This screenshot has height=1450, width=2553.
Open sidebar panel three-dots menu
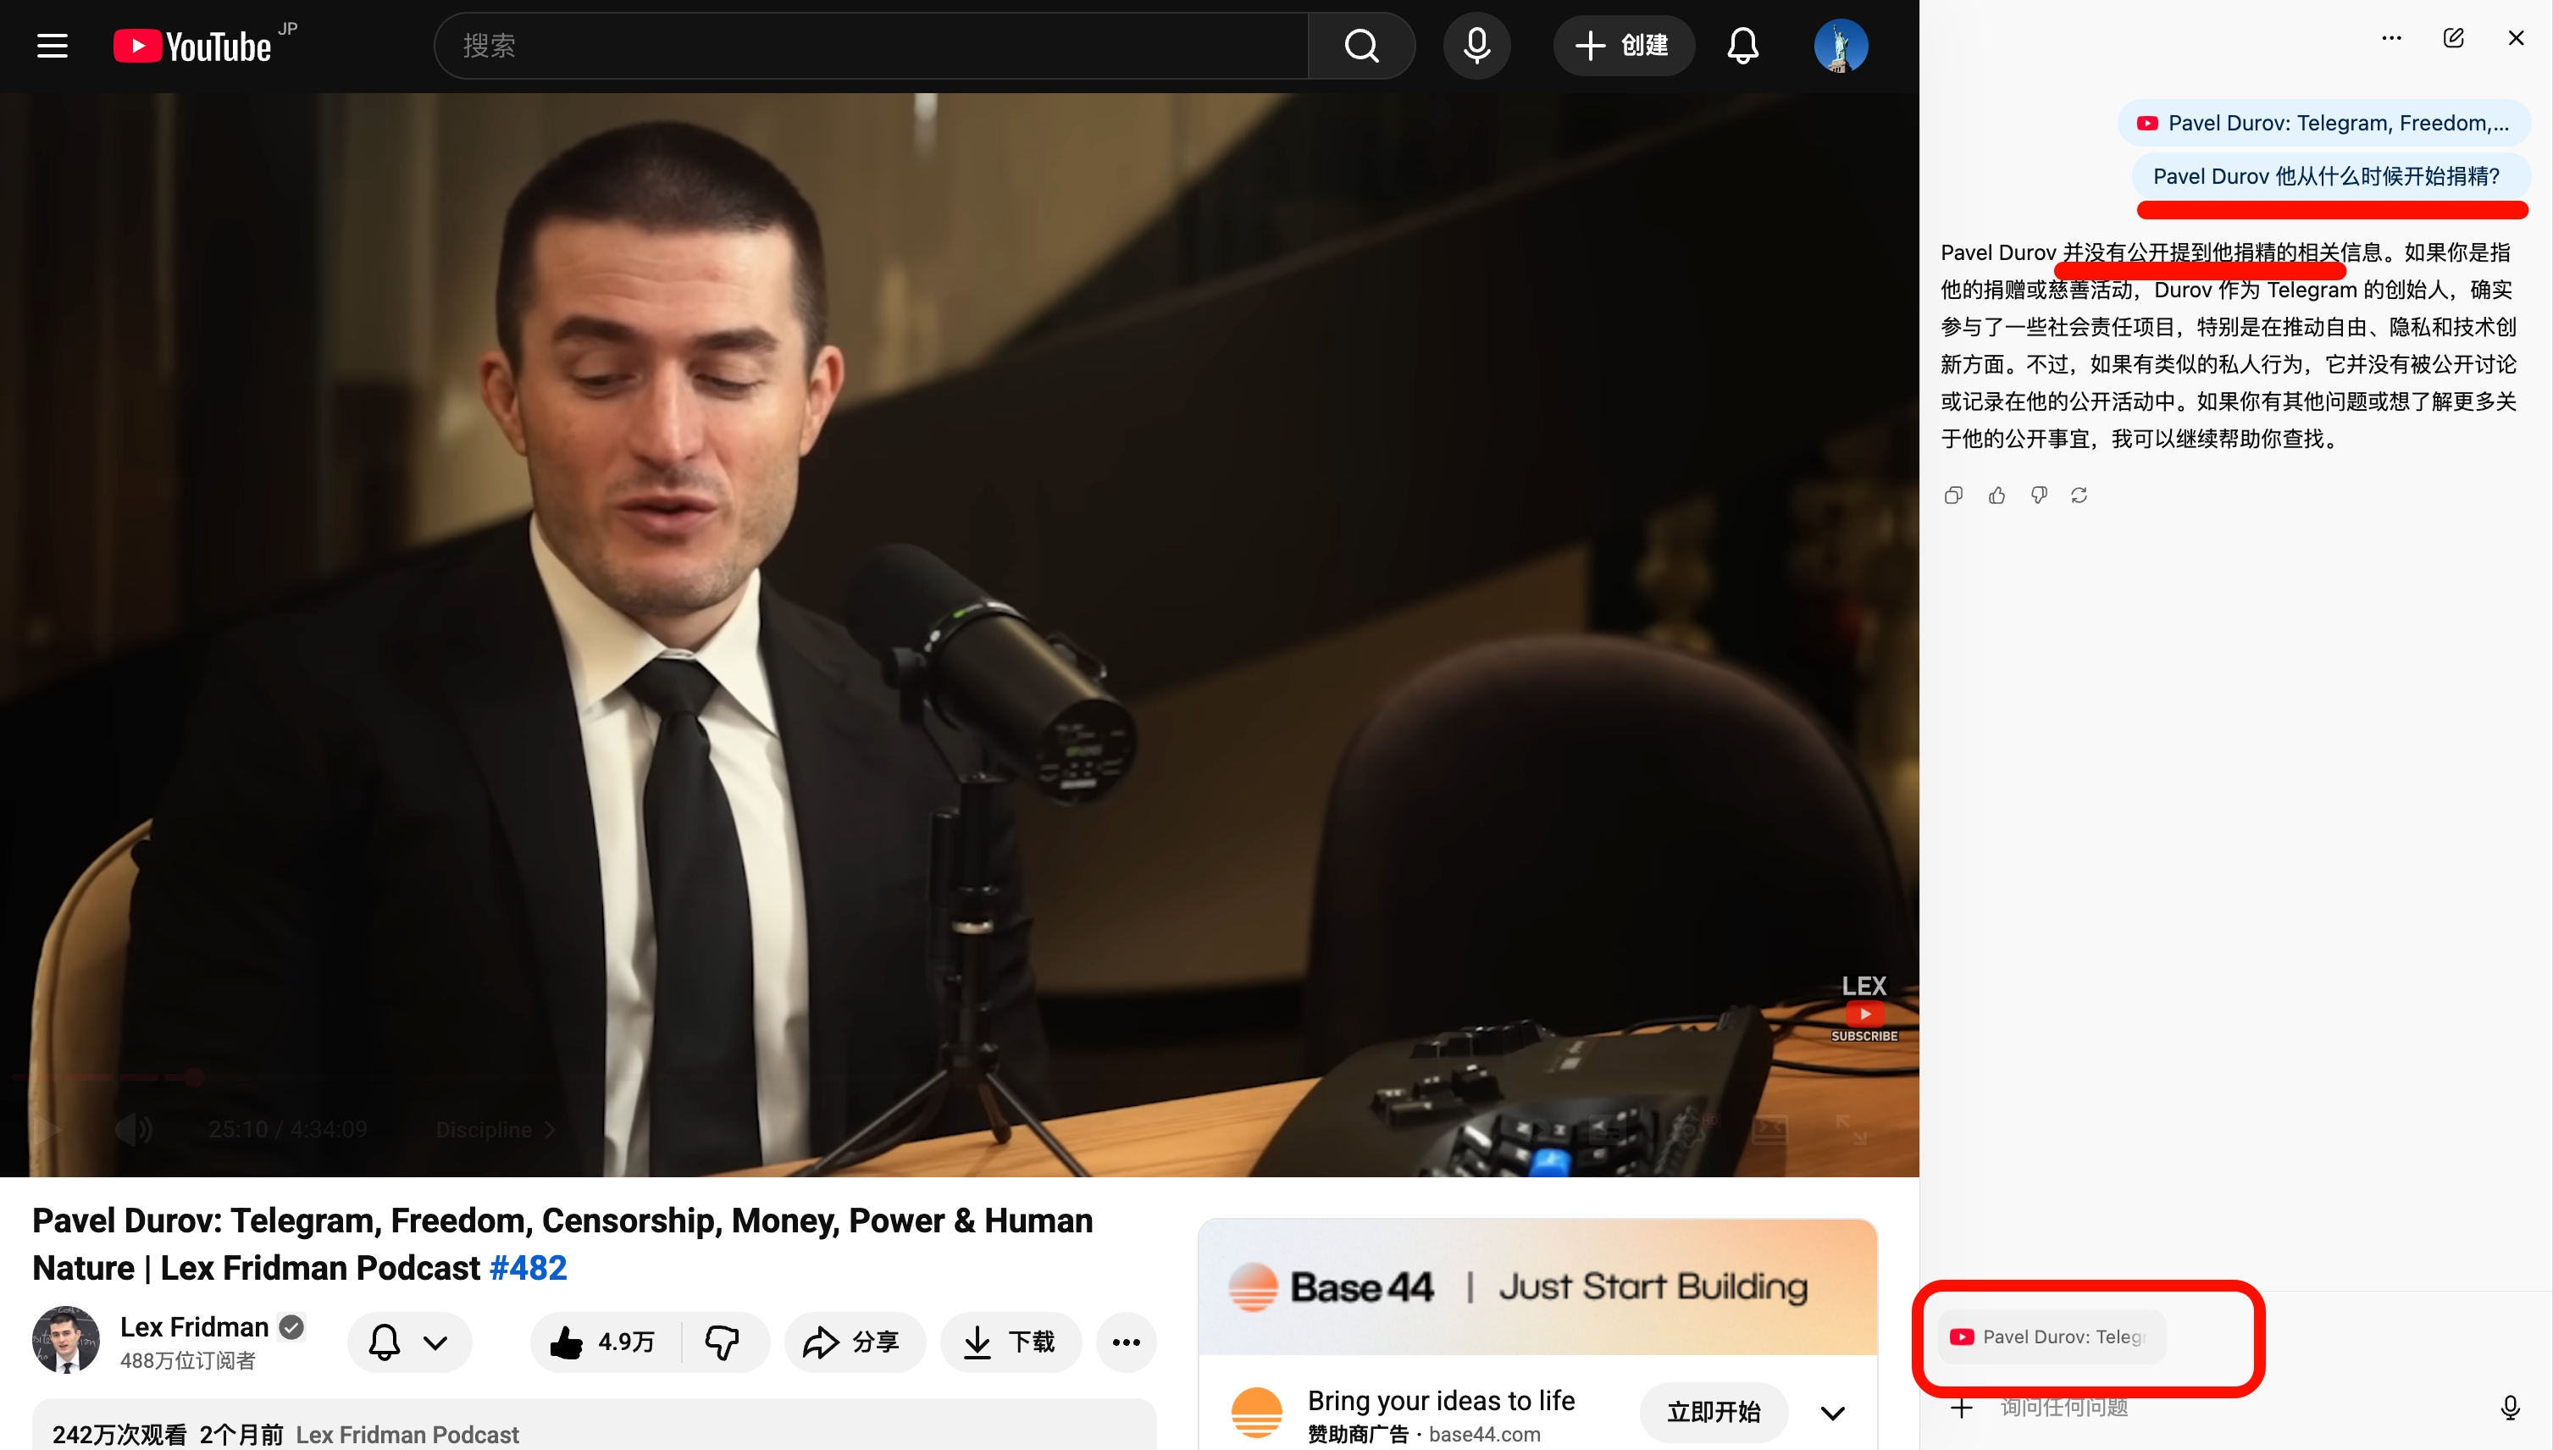pos(2392,38)
